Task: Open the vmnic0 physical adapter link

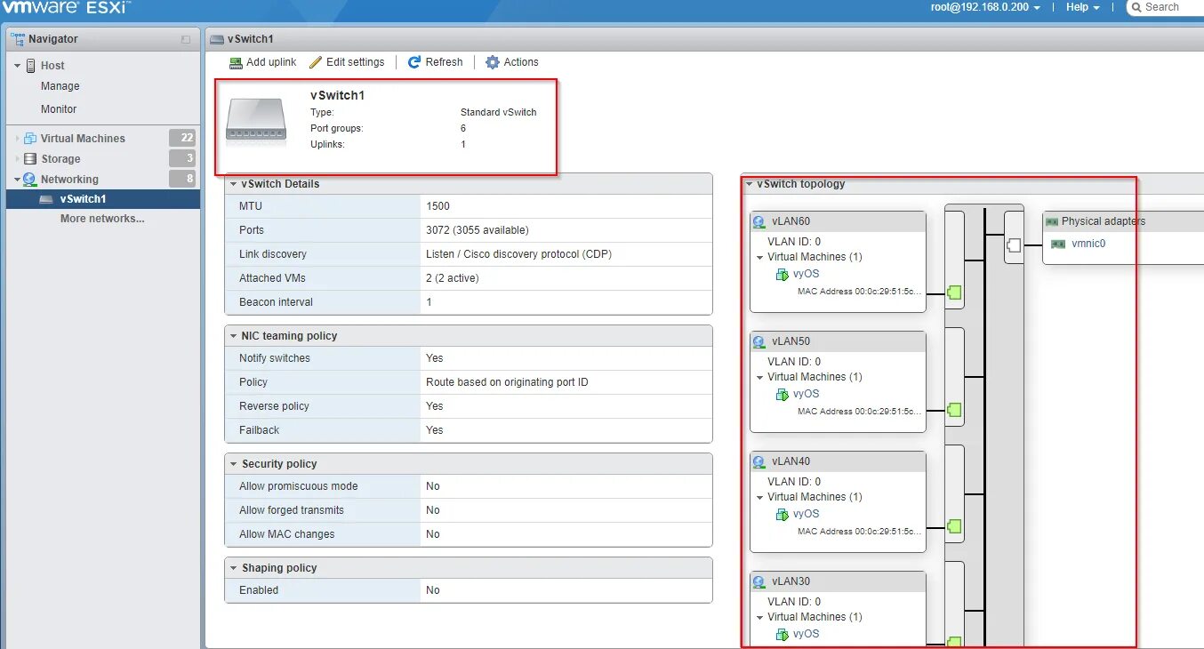Action: pyautogui.click(x=1088, y=244)
